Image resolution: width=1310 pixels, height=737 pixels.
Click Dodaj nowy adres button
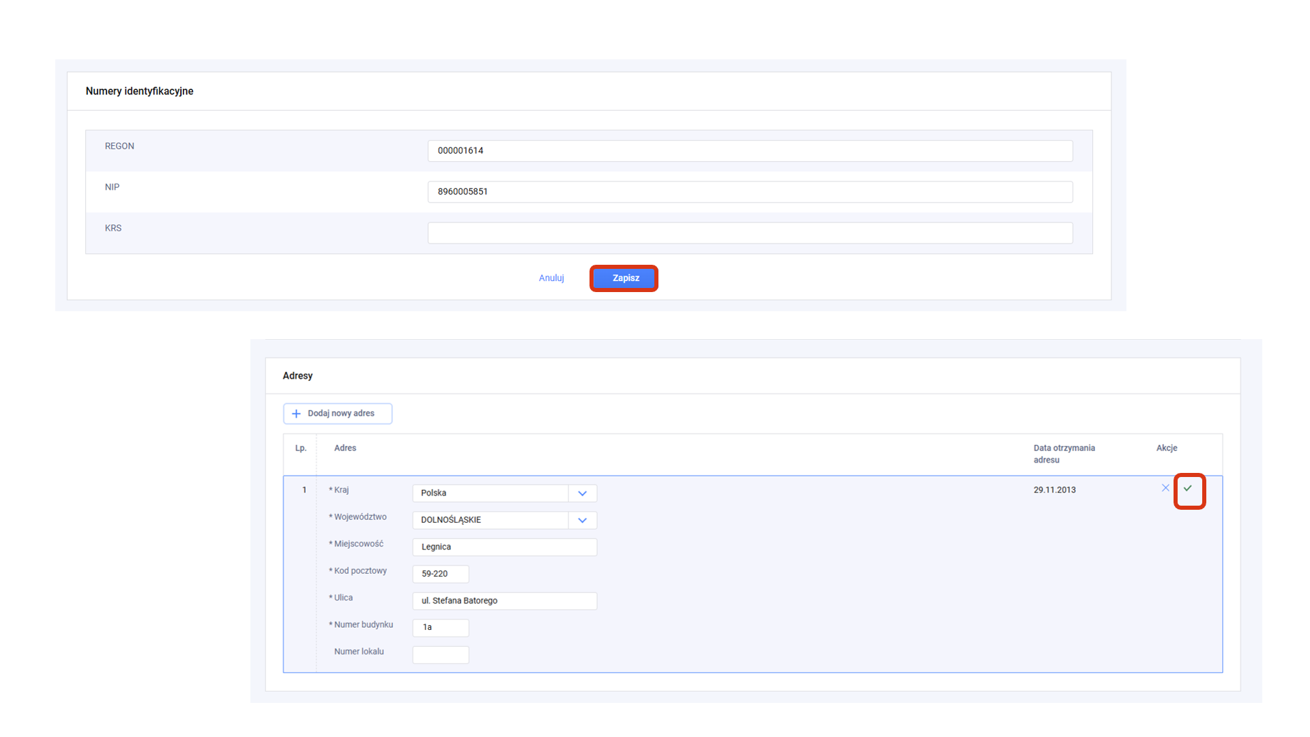[340, 414]
